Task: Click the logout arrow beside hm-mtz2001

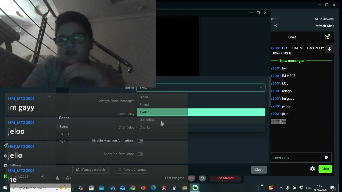Action: point(42,176)
